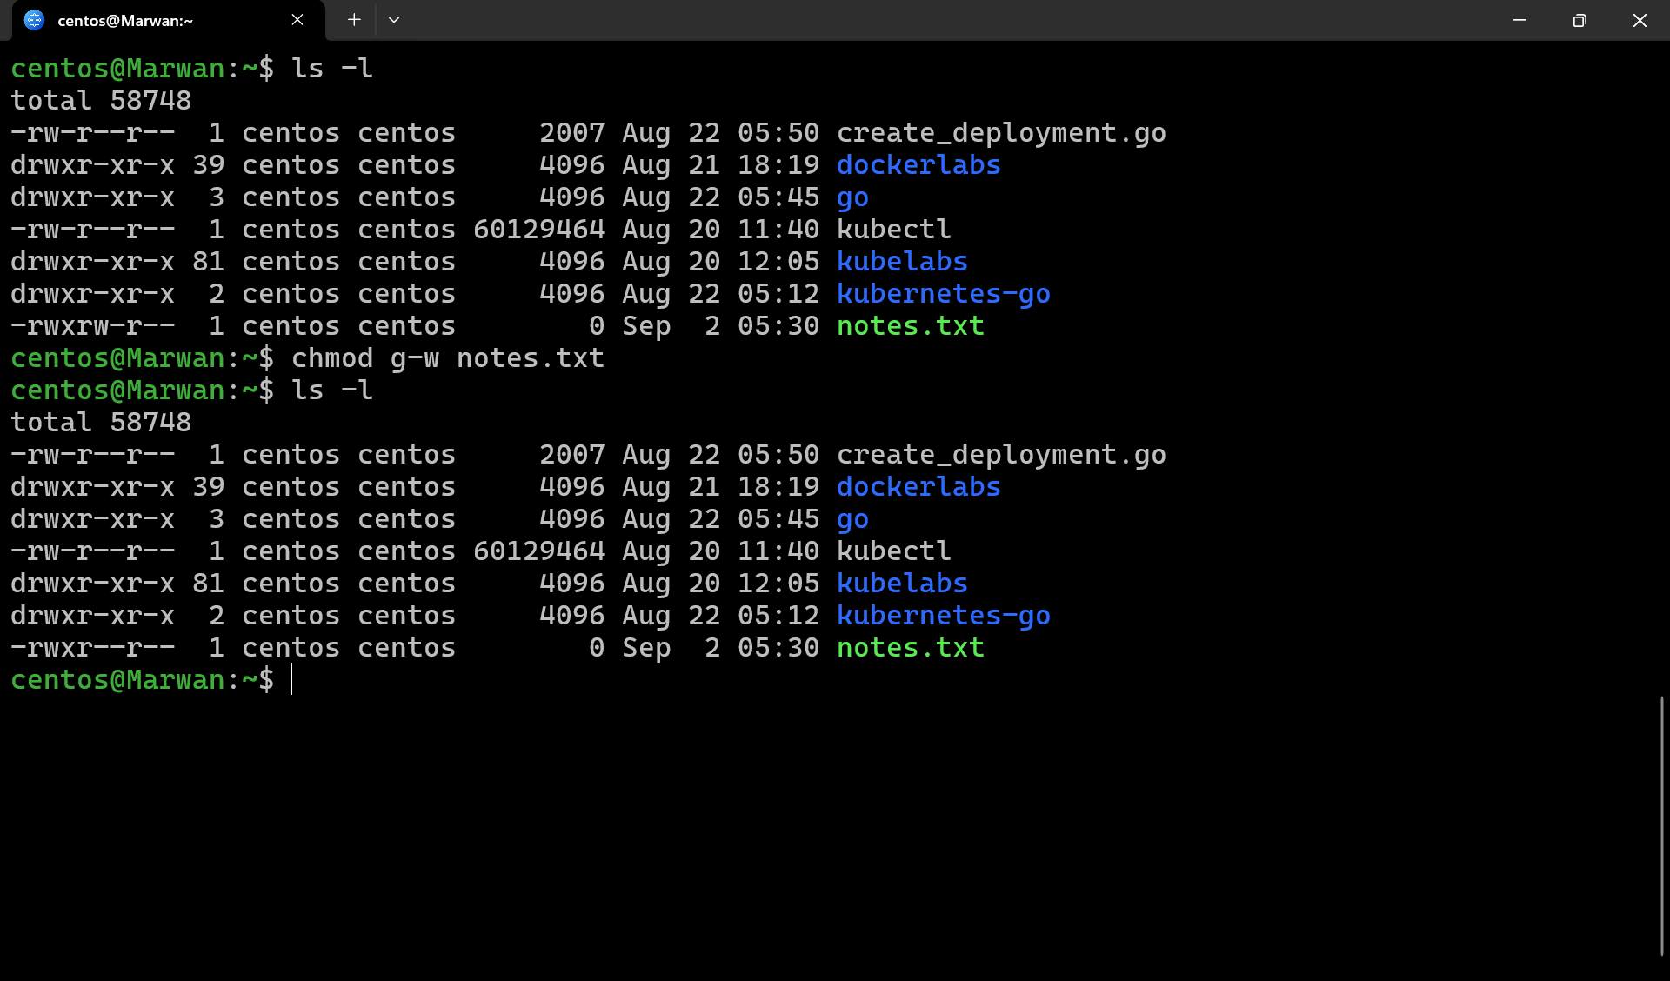This screenshot has height=981, width=1670.
Task: Click the second 'total 58748' line
Action: click(x=101, y=423)
